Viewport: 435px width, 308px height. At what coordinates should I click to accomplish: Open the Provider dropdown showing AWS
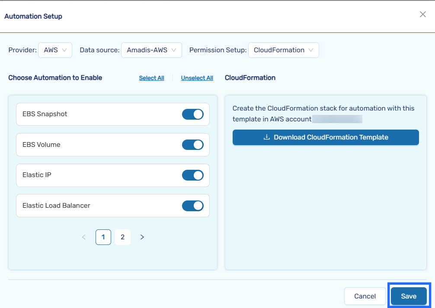coord(55,50)
